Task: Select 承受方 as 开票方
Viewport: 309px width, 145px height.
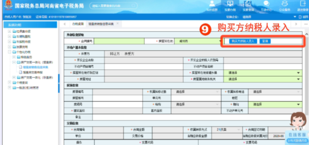Action: click(x=129, y=54)
